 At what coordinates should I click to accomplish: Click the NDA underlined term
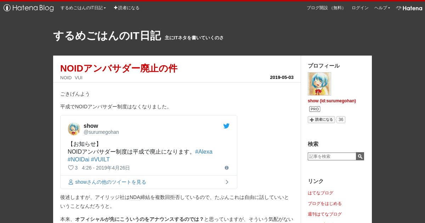click(x=135, y=197)
